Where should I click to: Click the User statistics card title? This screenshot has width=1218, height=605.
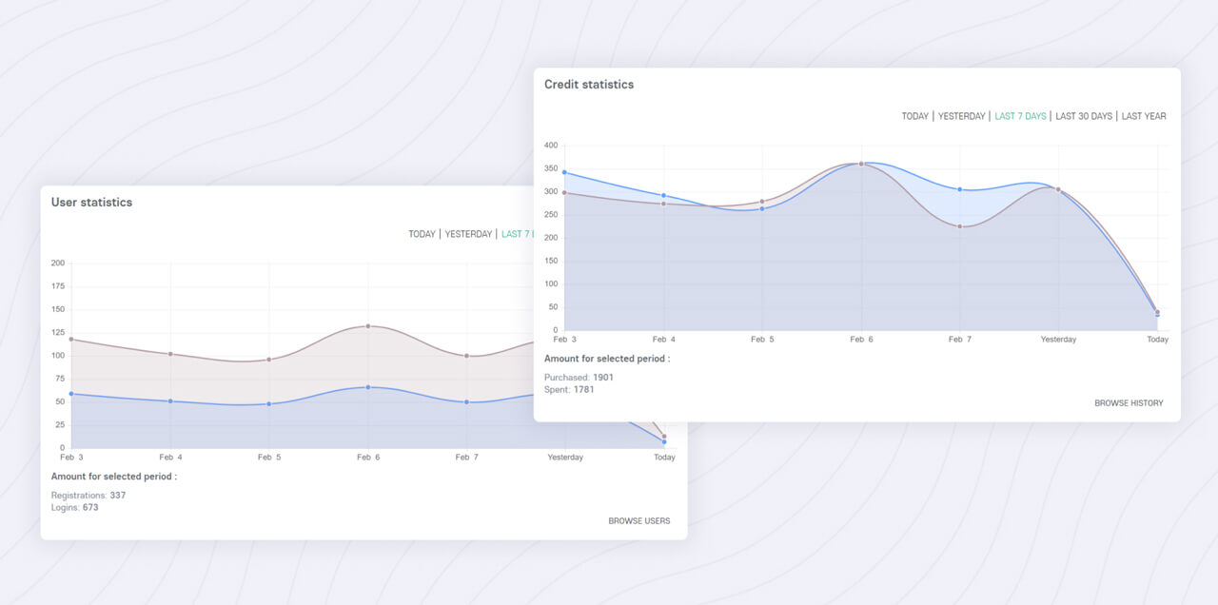91,202
